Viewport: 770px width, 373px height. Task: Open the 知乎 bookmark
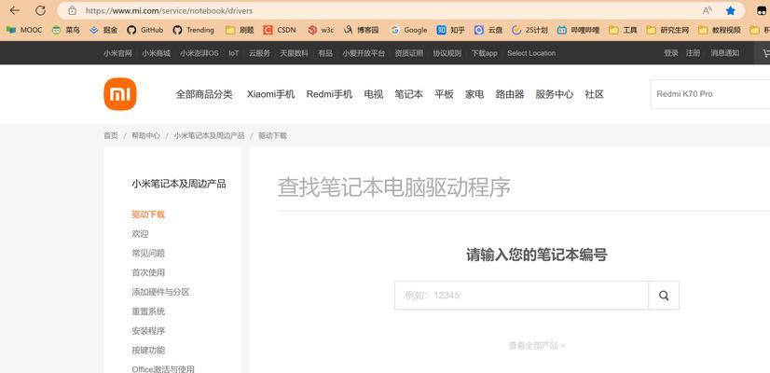point(451,30)
